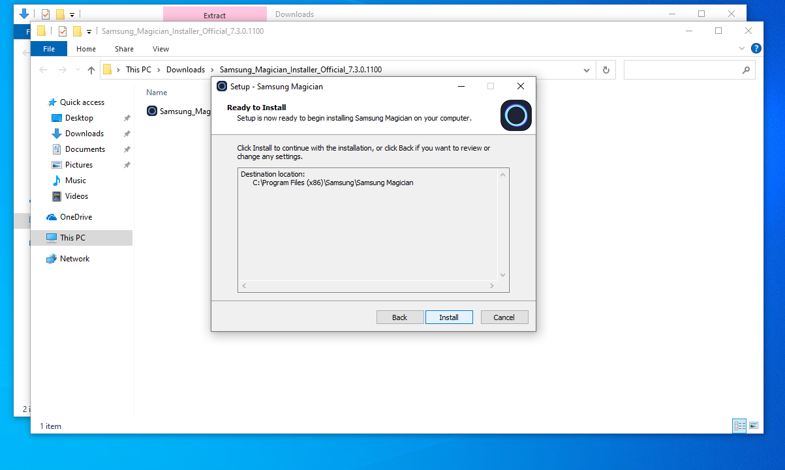This screenshot has width=785, height=470.
Task: Expand the ribbon chevron
Action: point(741,49)
